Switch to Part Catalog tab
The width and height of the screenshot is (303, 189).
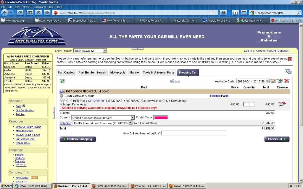(x=66, y=73)
